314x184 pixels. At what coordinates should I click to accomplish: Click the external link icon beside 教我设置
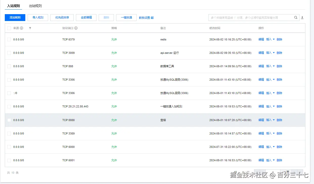click(x=152, y=18)
